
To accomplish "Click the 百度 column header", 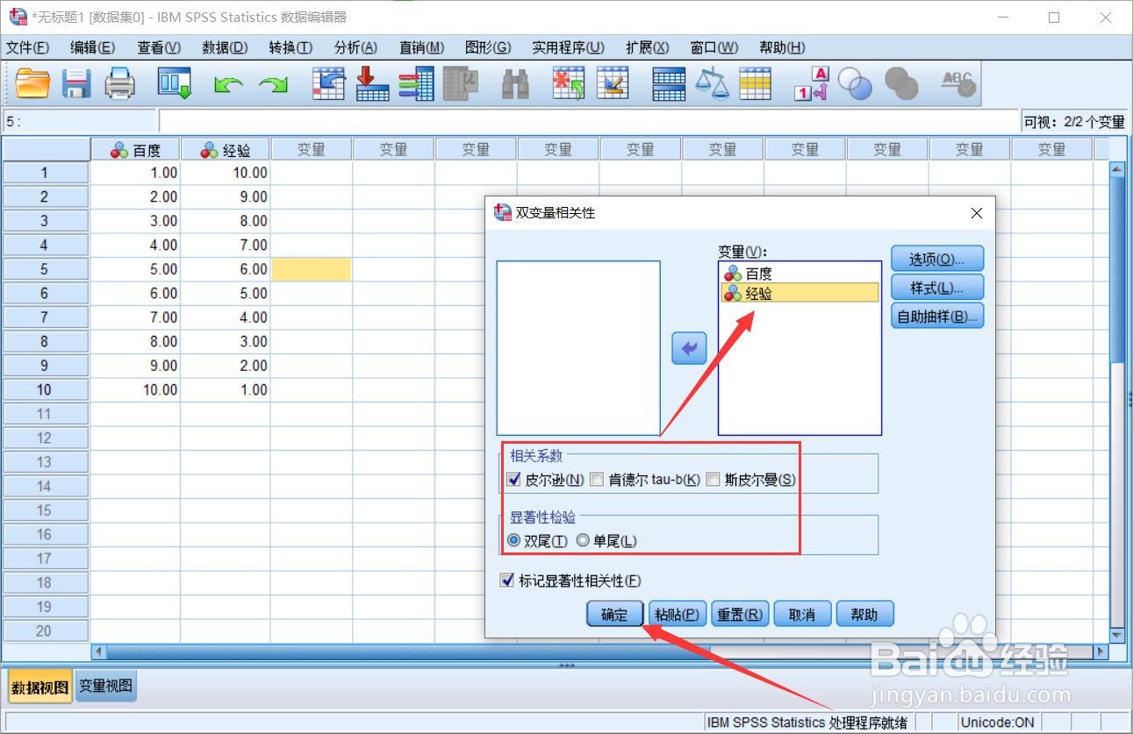I will pos(136,150).
